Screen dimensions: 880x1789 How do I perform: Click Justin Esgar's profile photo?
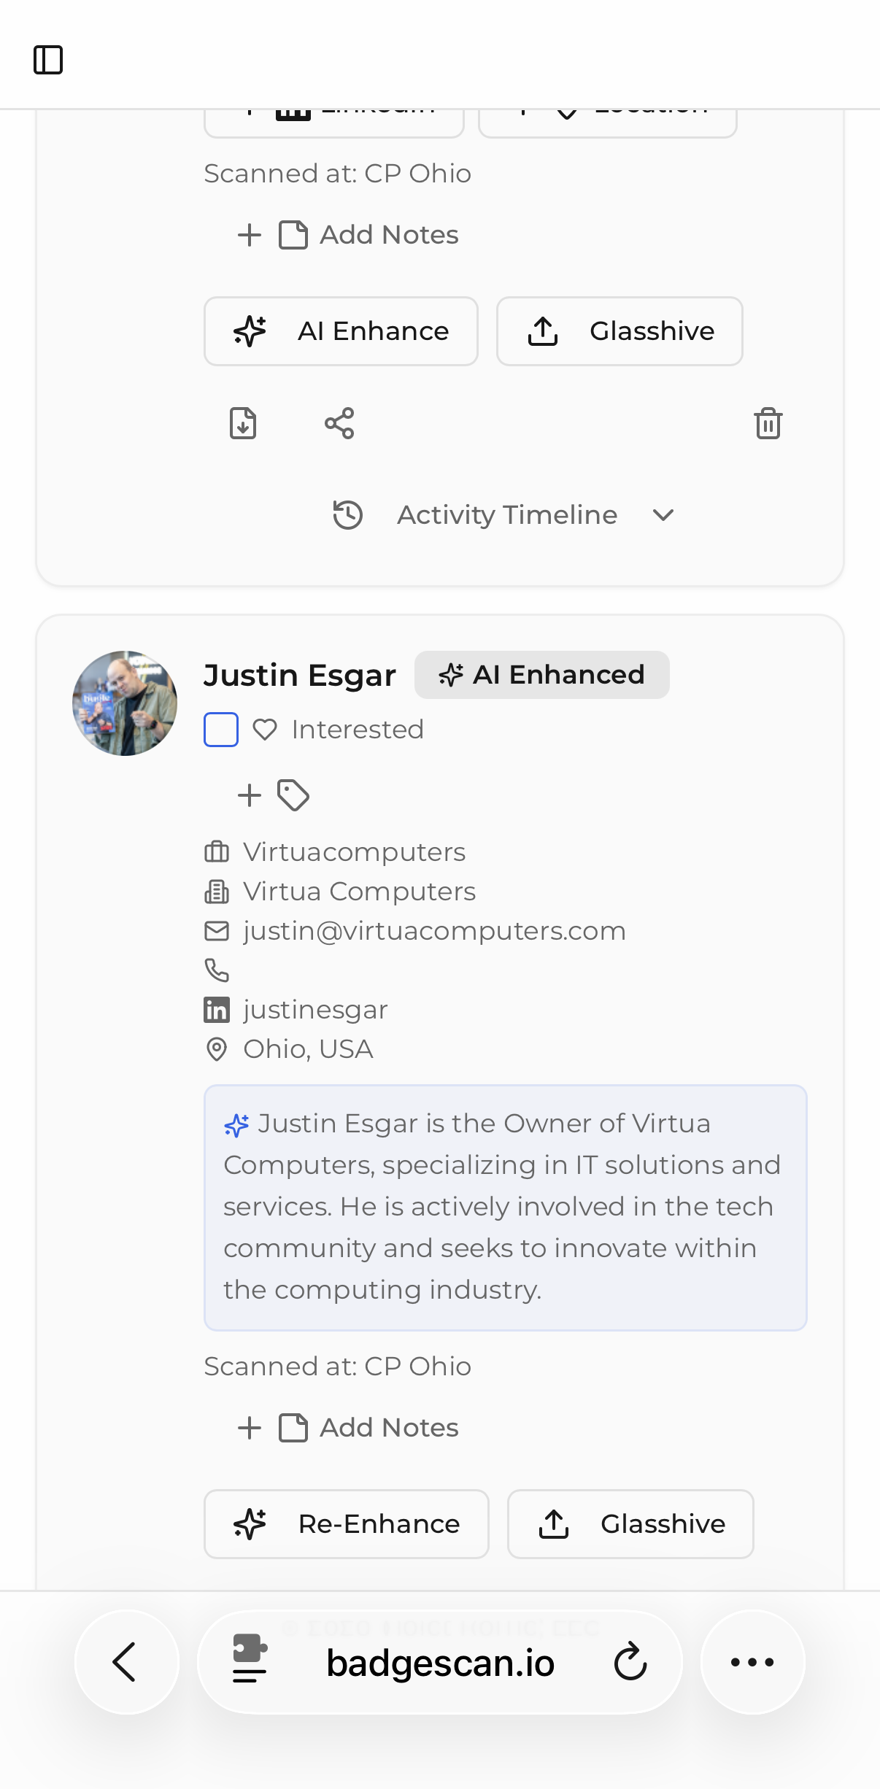pos(125,703)
